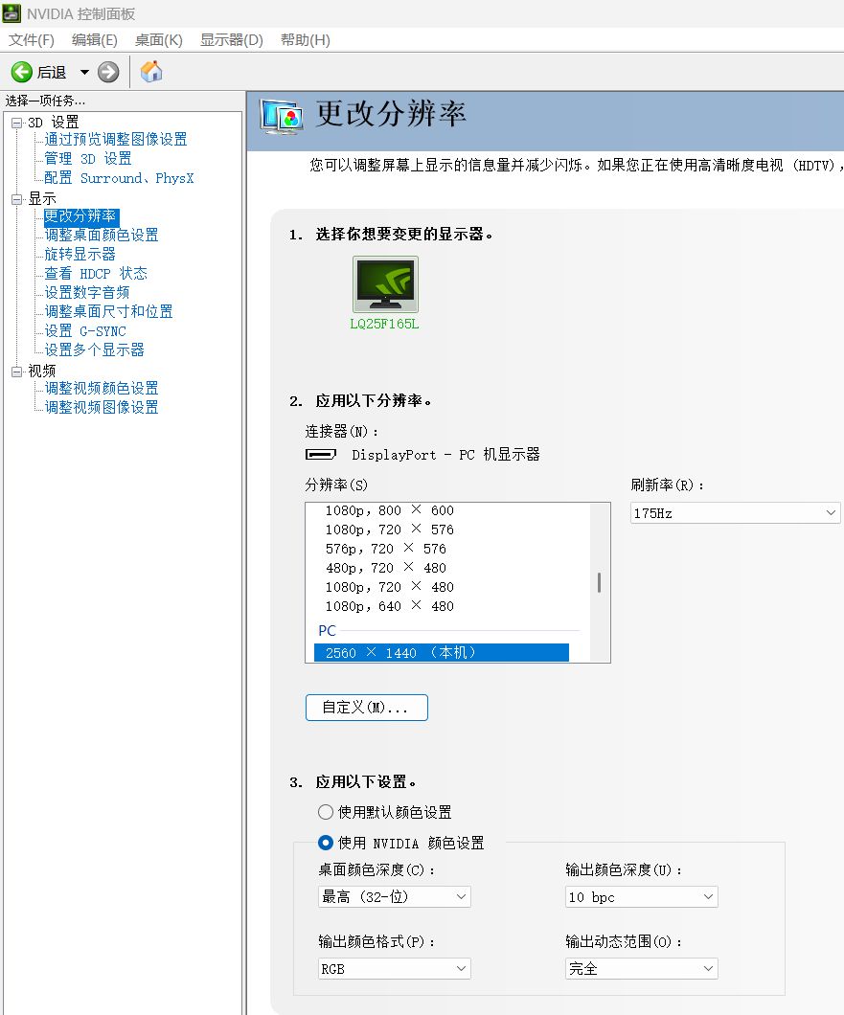Select resolution 1080p, 720 × 576

(x=389, y=530)
